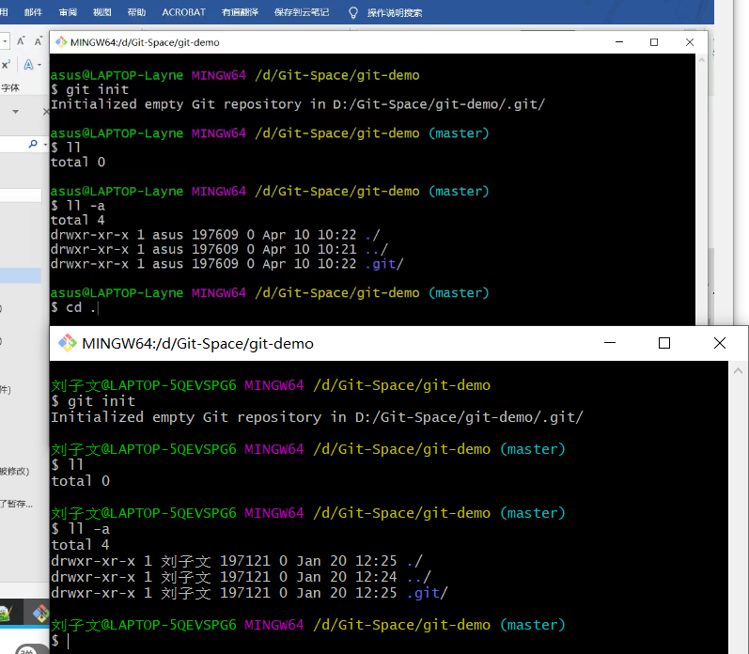749x654 pixels.
Task: Click the navigation pane magnifier search icon
Action: pyautogui.click(x=33, y=144)
